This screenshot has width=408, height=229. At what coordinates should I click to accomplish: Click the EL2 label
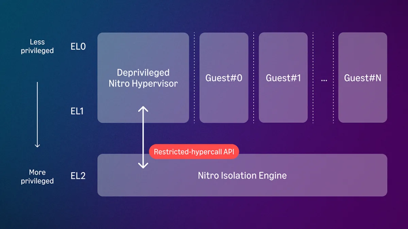coord(78,176)
